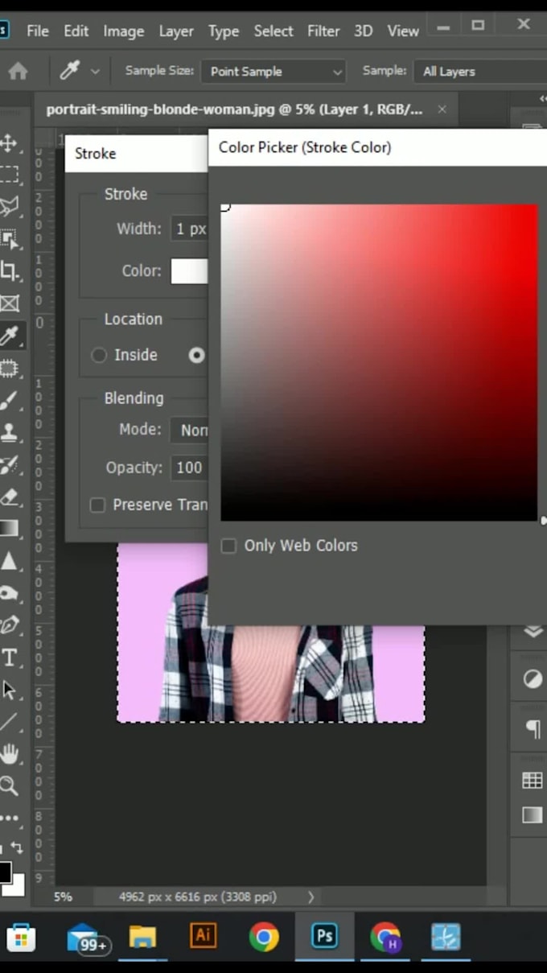The image size is (547, 973).
Task: Check the Preserve Transparency option
Action: (x=97, y=505)
